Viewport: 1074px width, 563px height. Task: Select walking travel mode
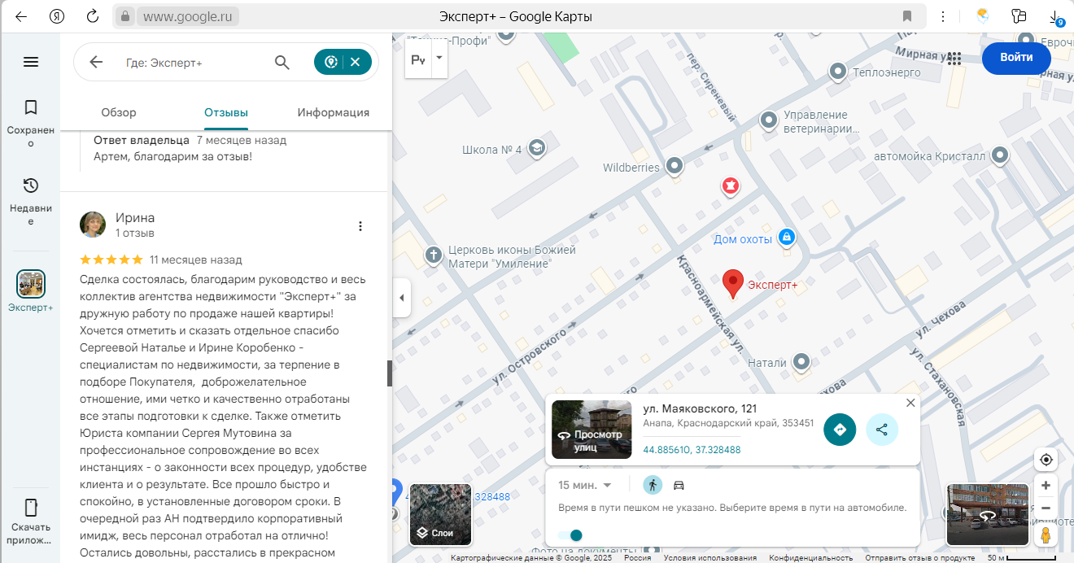653,485
